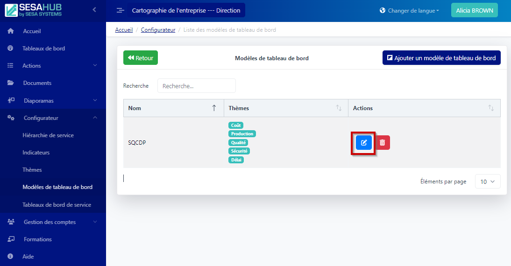Sort table by the Nom column arrow
The height and width of the screenshot is (266, 511).
click(x=214, y=108)
